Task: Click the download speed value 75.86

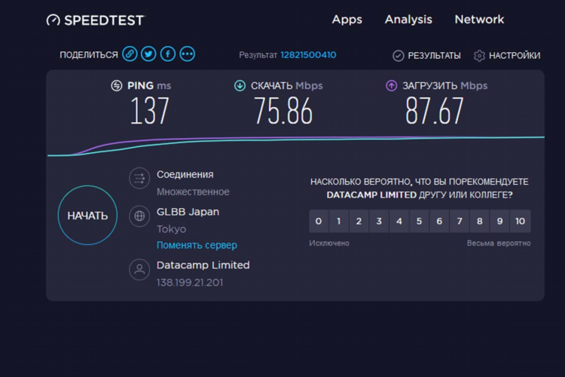Action: coord(283,111)
